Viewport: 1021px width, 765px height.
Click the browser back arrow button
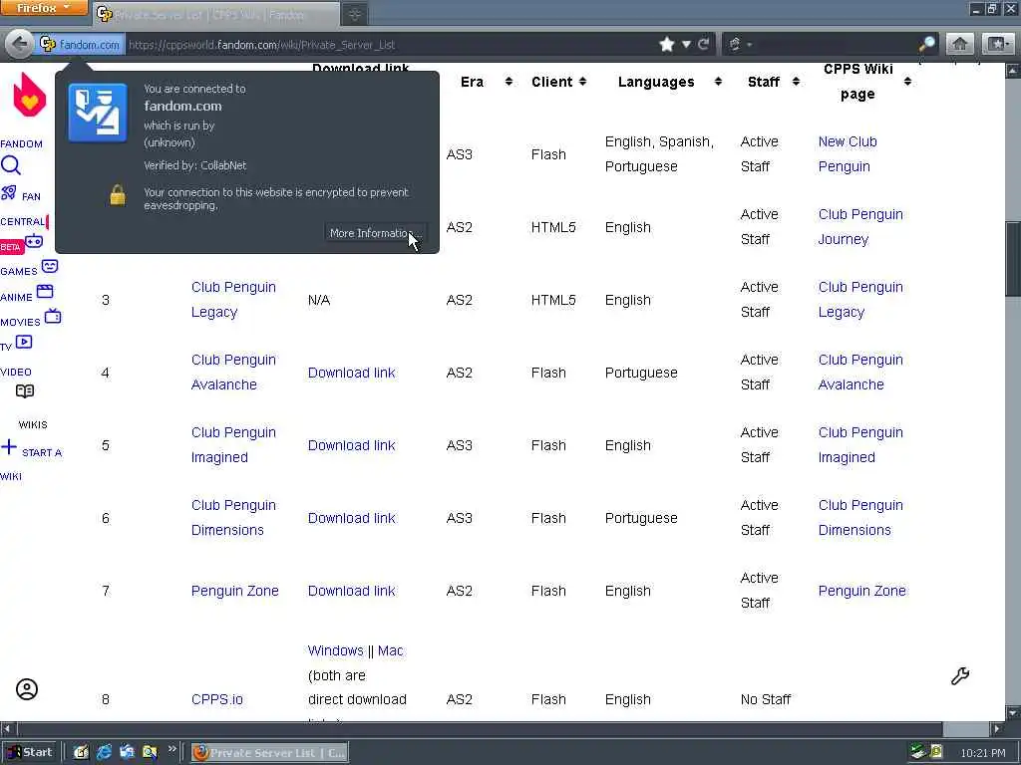coord(20,44)
